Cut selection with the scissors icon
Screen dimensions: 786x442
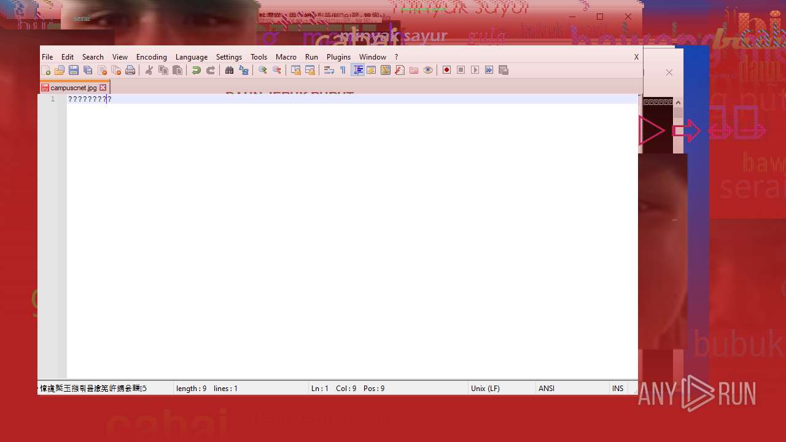point(149,70)
